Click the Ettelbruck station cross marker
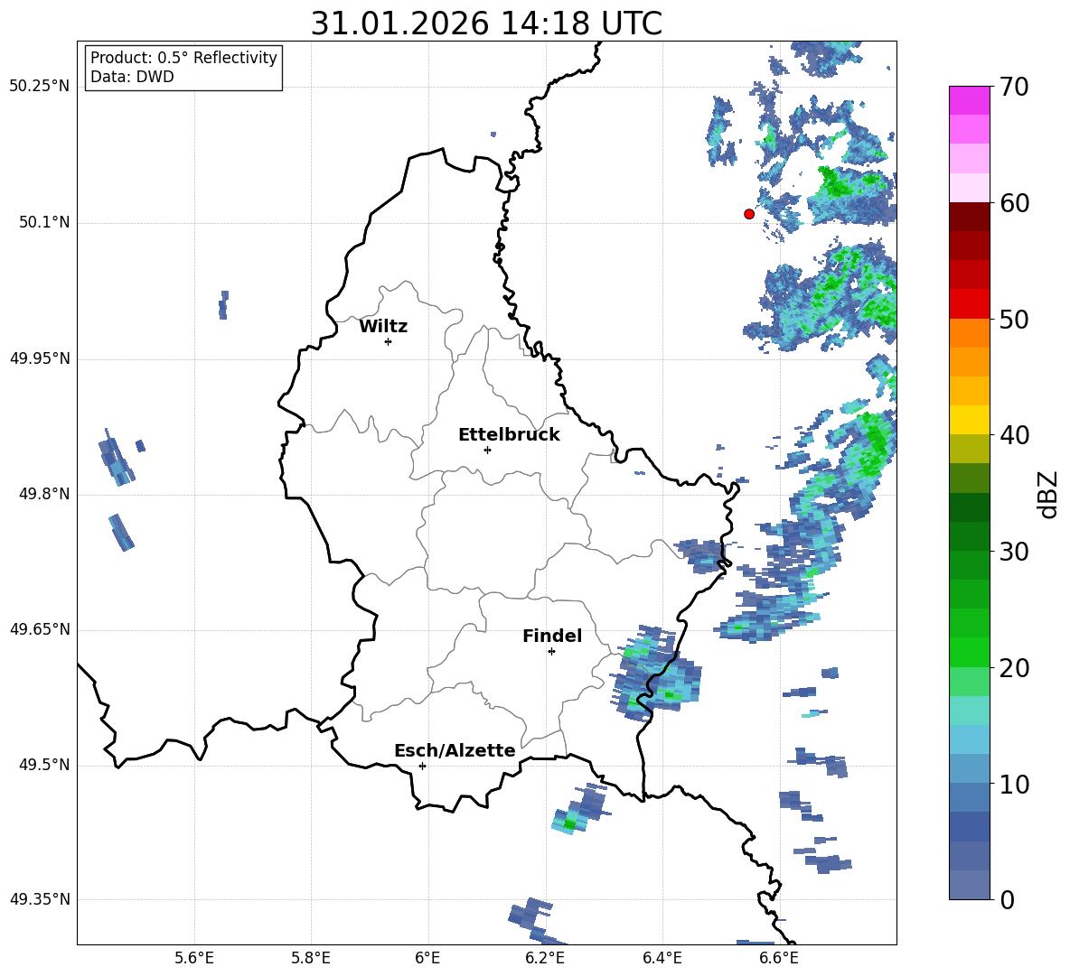 (487, 450)
